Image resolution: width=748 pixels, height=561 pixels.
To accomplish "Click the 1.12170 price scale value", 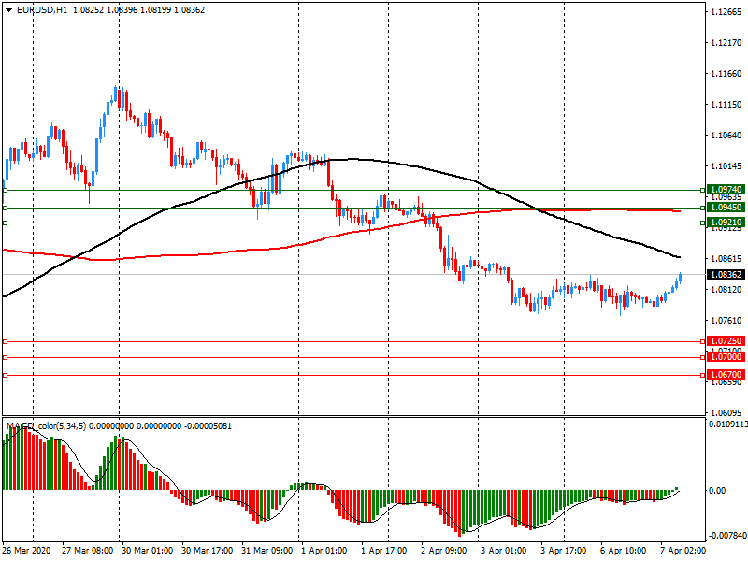I will 726,43.
